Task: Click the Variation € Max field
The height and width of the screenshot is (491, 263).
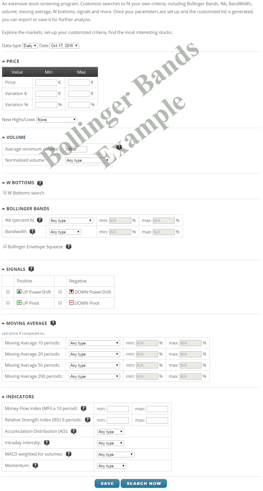Action: pos(79,94)
